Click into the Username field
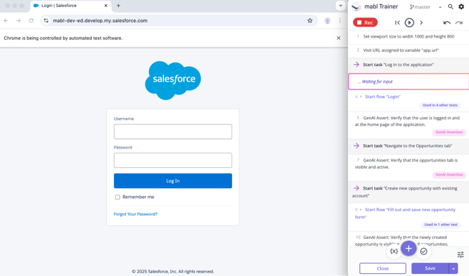This screenshot has width=469, height=276. coord(173,132)
